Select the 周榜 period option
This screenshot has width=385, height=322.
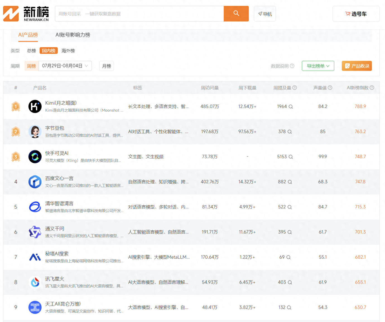31,66
